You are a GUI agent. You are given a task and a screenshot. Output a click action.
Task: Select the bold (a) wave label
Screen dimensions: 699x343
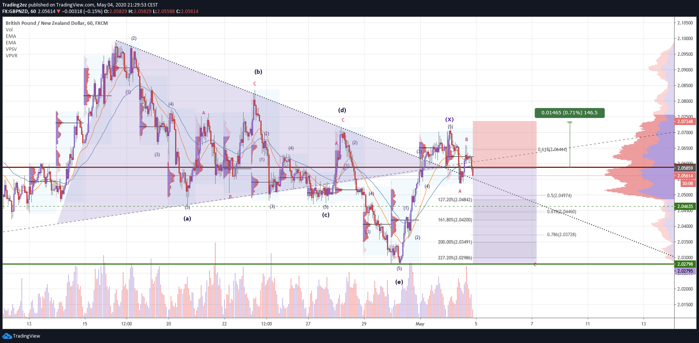[187, 219]
